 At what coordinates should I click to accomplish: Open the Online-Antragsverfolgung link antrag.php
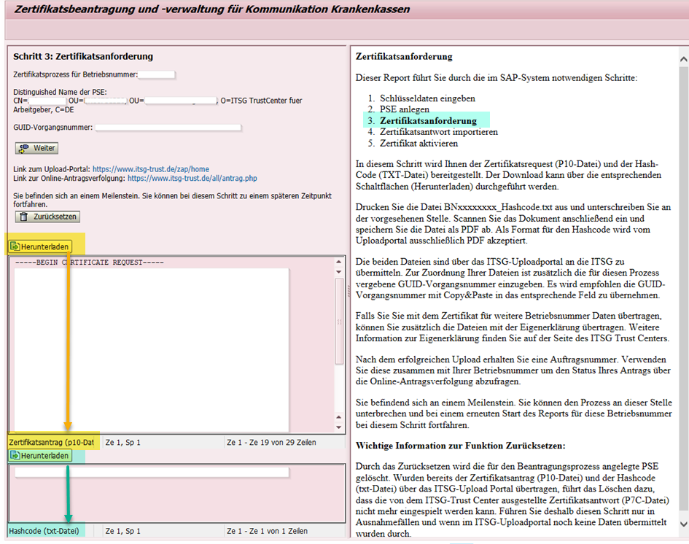pos(192,179)
